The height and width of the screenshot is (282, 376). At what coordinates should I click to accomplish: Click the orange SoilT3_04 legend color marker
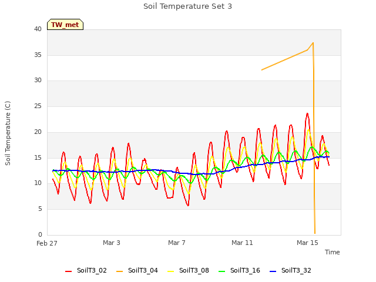point(119,271)
